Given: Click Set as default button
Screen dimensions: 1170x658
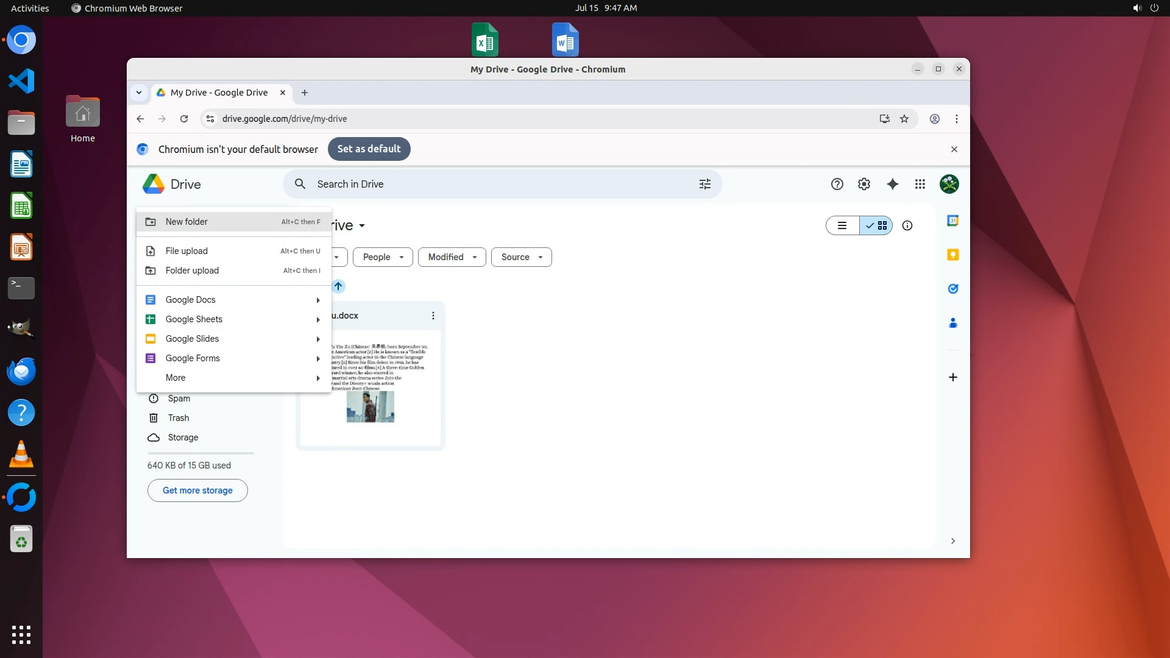Looking at the screenshot, I should [x=369, y=149].
